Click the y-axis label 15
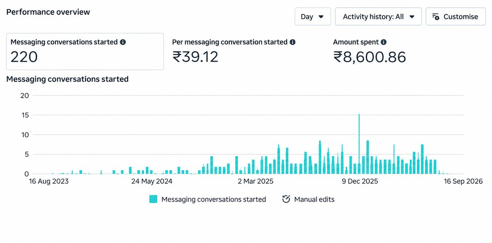Image resolution: width=492 pixels, height=243 pixels. (25, 115)
